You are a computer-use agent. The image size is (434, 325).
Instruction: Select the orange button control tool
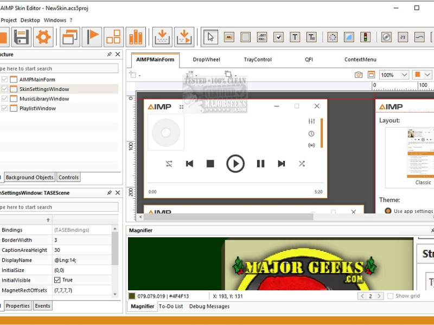tap(229, 37)
